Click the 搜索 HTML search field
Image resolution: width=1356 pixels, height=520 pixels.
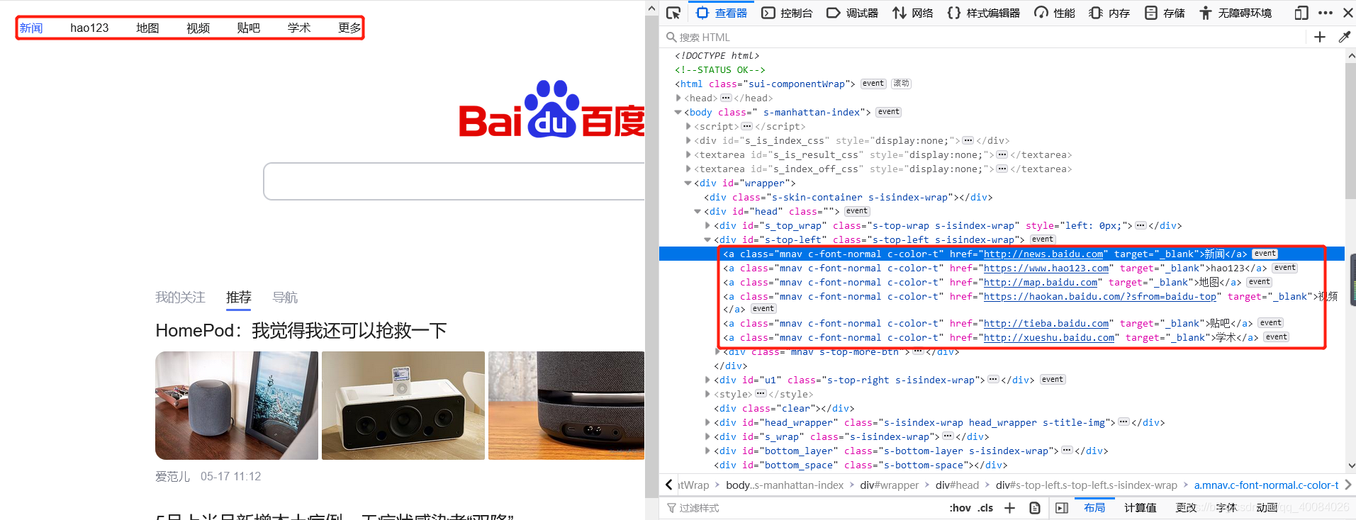pos(985,37)
